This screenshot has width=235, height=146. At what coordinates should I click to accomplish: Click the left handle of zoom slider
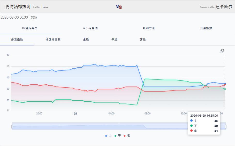[12, 127]
